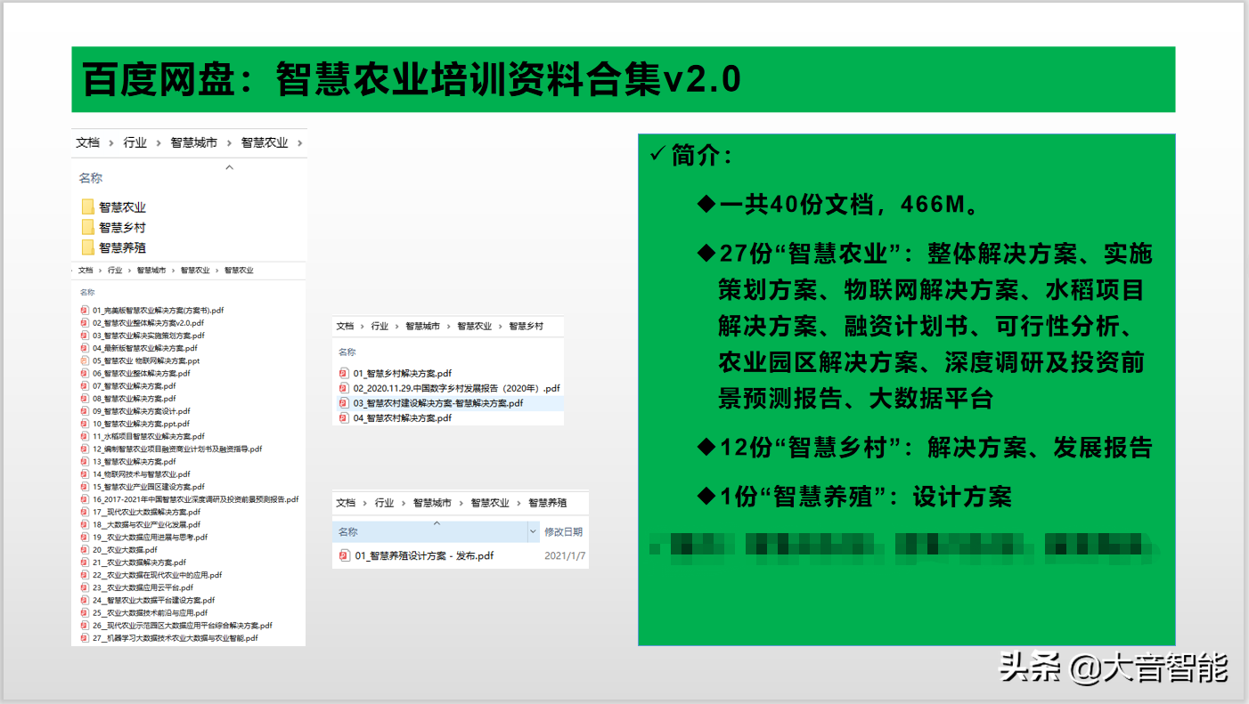Click 智慧养殖 breadcrumb segment in bottom panel
This screenshot has height=704, width=1249.
[x=547, y=503]
